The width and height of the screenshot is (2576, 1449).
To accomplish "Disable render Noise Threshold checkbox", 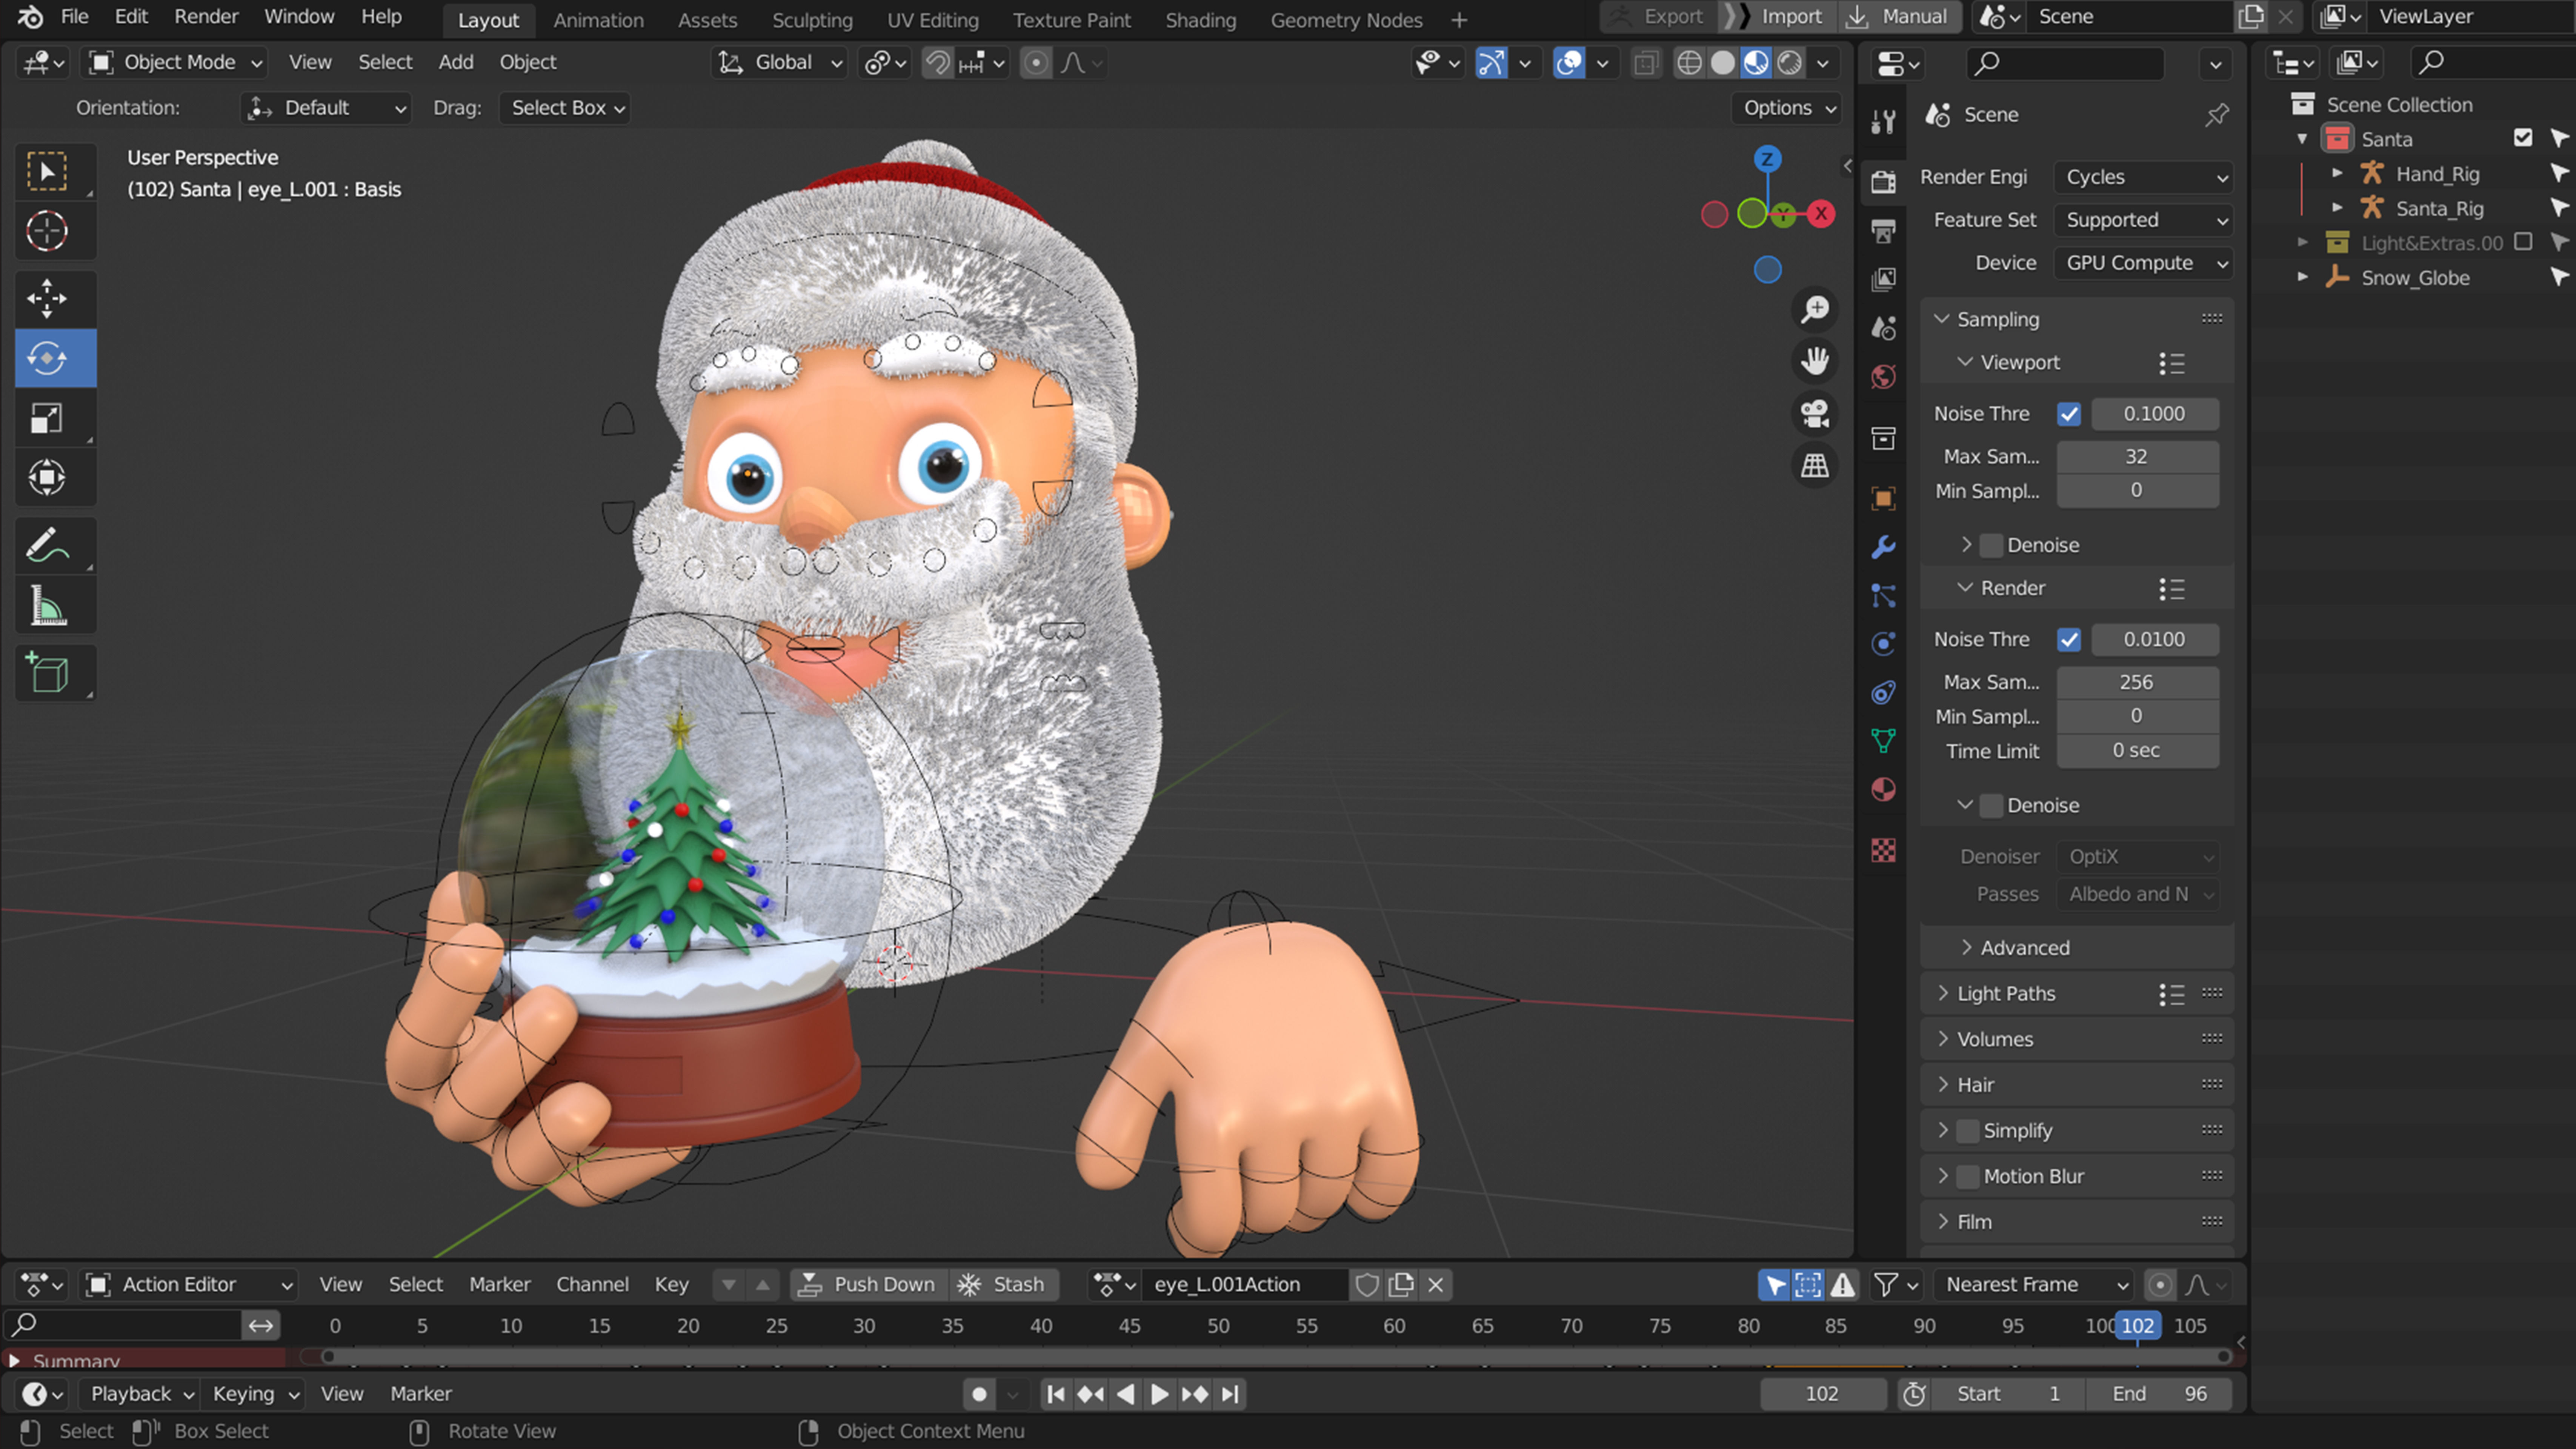I will click(x=2069, y=640).
